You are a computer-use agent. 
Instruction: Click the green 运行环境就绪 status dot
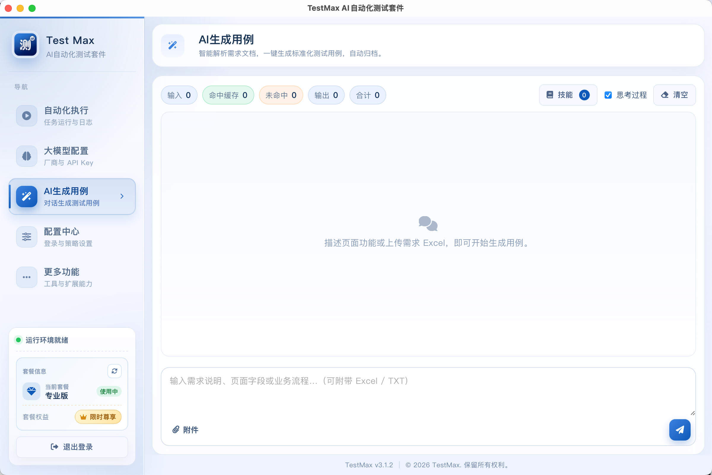pos(18,340)
